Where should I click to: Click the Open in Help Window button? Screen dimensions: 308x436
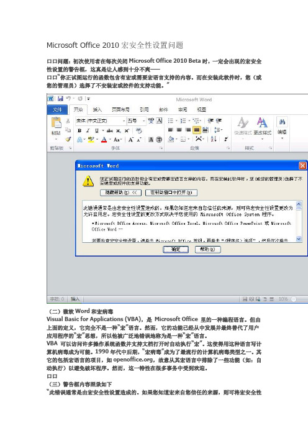171,193
